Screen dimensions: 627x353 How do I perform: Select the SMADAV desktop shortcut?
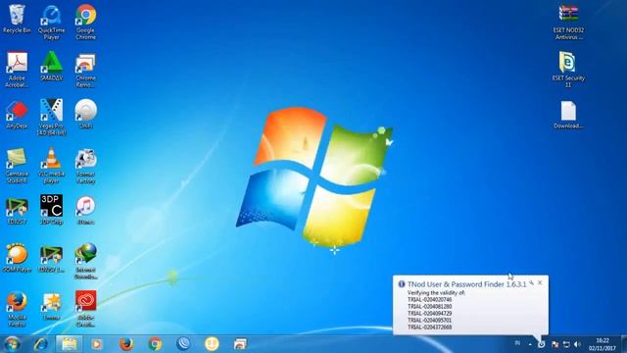[51, 67]
